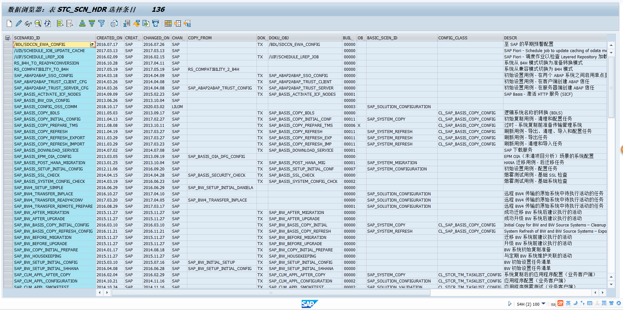This screenshot has height=310, width=623.
Task: Sort the table in descending order
Action: [x=92, y=23]
